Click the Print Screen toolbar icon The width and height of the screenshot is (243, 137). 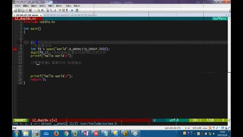(47, 10)
